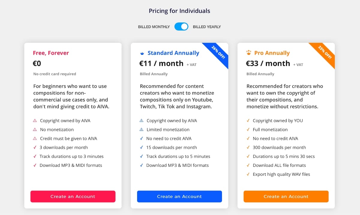
Task: Click the blue crown icon beside Standard Annually
Action: click(x=142, y=53)
